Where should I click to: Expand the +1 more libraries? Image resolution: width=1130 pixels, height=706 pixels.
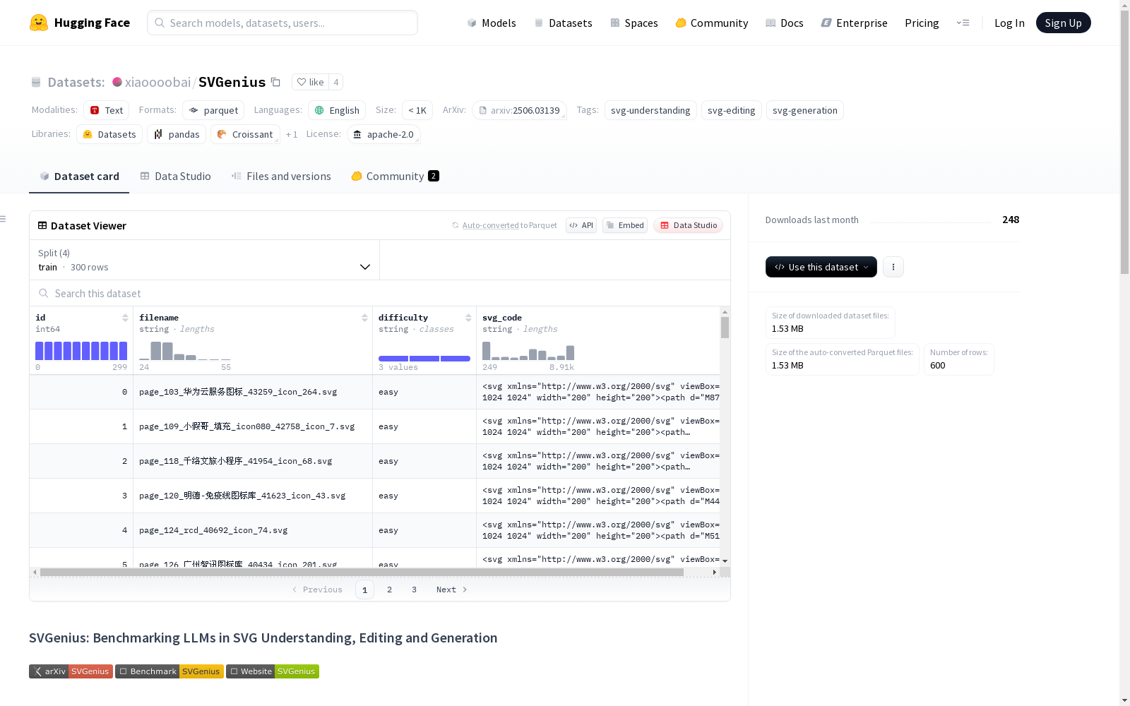point(292,134)
